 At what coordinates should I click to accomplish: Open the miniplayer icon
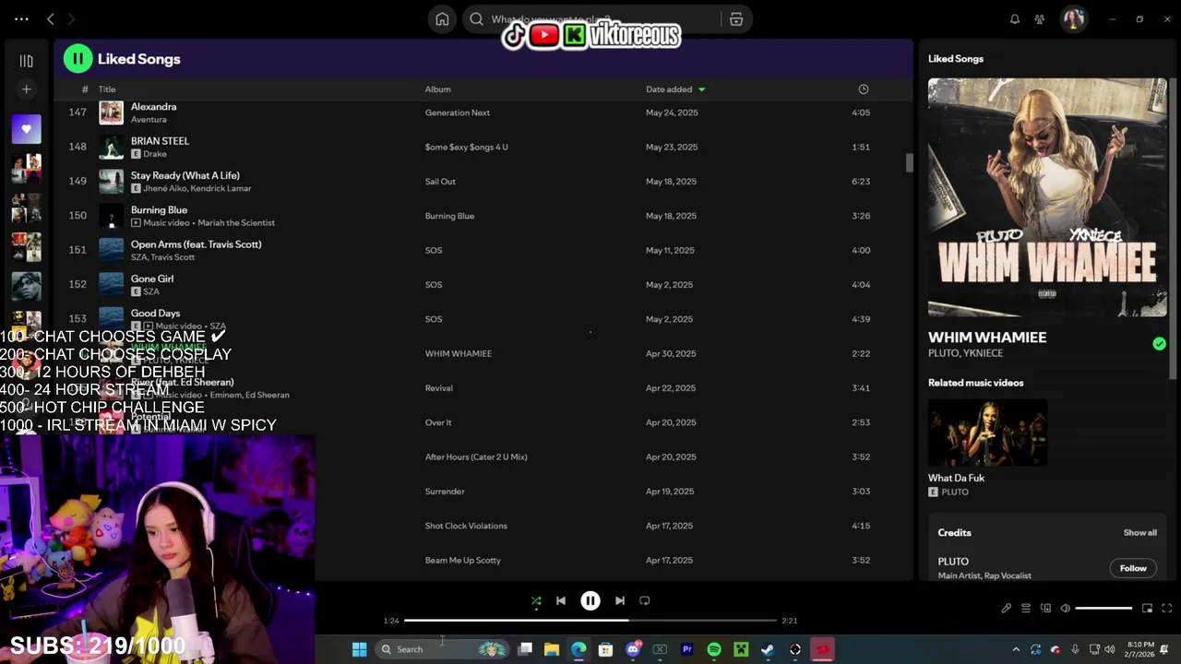(1147, 609)
